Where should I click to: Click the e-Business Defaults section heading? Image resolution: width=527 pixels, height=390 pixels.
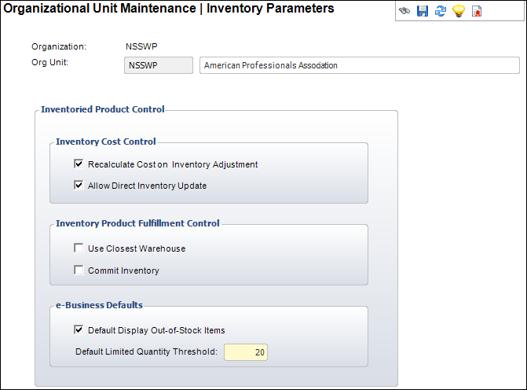[99, 305]
